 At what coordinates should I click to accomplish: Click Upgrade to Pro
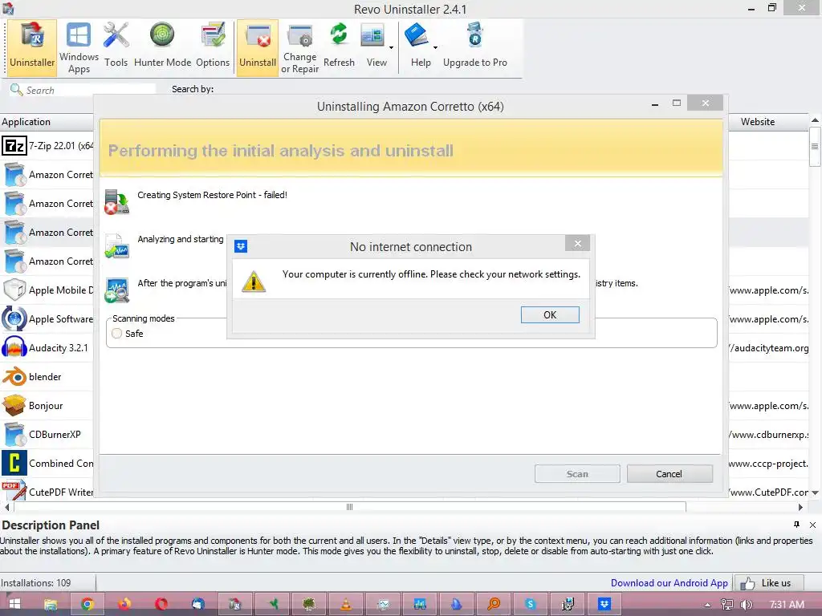click(475, 47)
